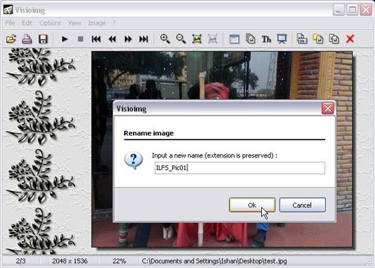The width and height of the screenshot is (375, 268).
Task: Click the grey move image icon
Action: pos(334,39)
